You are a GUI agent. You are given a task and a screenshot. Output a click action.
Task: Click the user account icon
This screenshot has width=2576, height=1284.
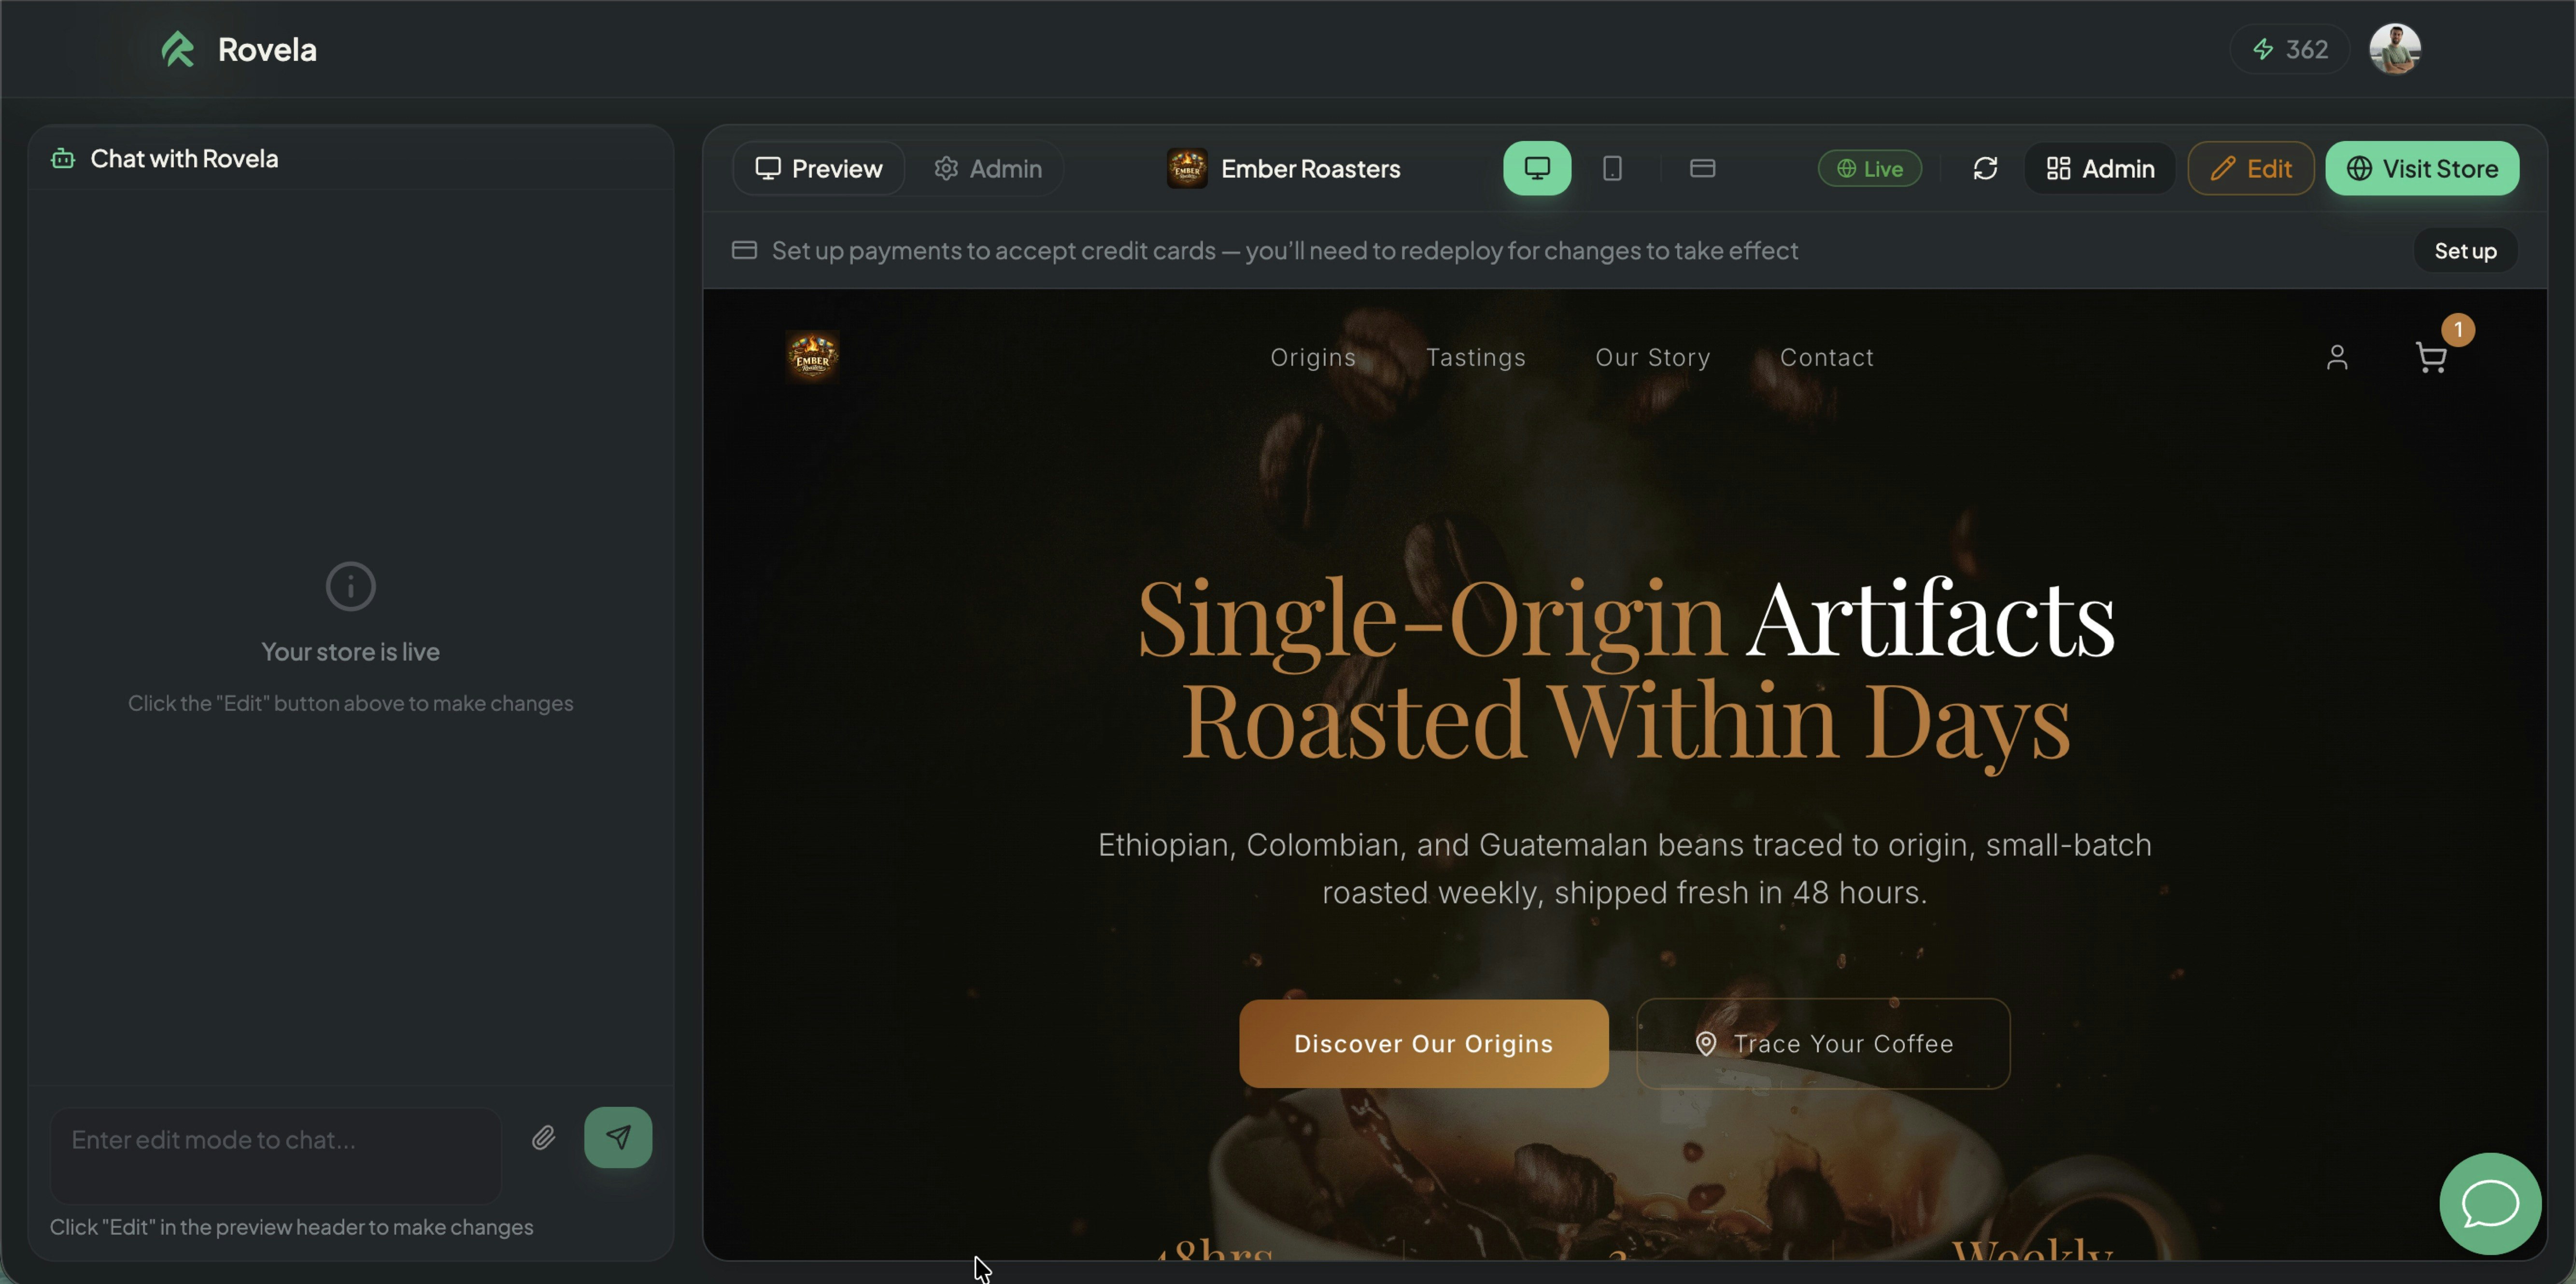[x=2336, y=357]
